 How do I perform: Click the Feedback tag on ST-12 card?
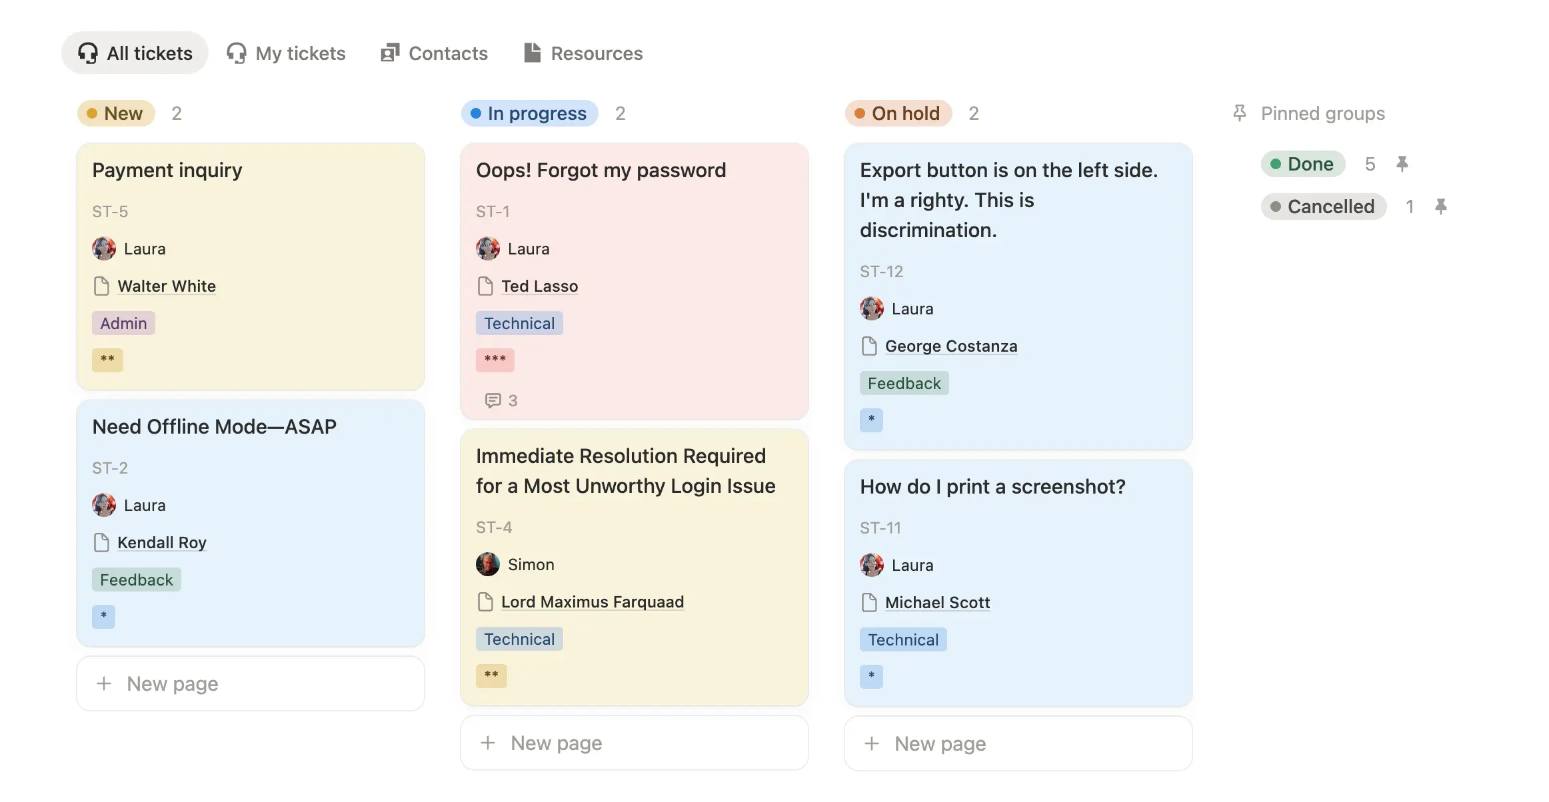(904, 382)
